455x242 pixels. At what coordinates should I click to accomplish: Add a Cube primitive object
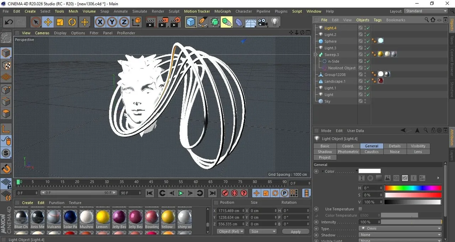(x=191, y=22)
